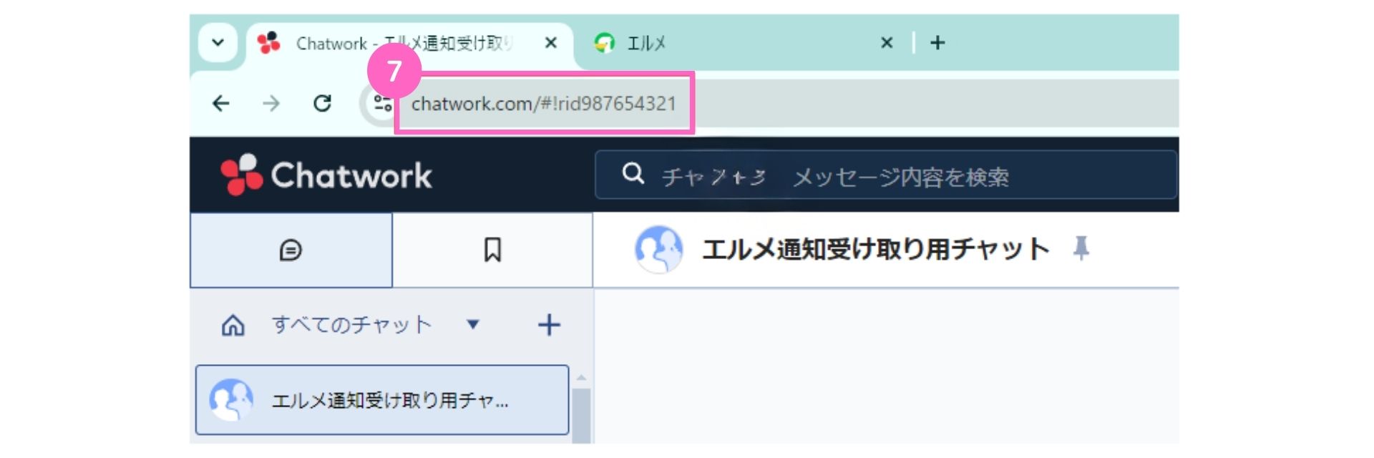Click the avatar of the sidebar chat row
The width and height of the screenshot is (1374, 458).
pyautogui.click(x=230, y=399)
